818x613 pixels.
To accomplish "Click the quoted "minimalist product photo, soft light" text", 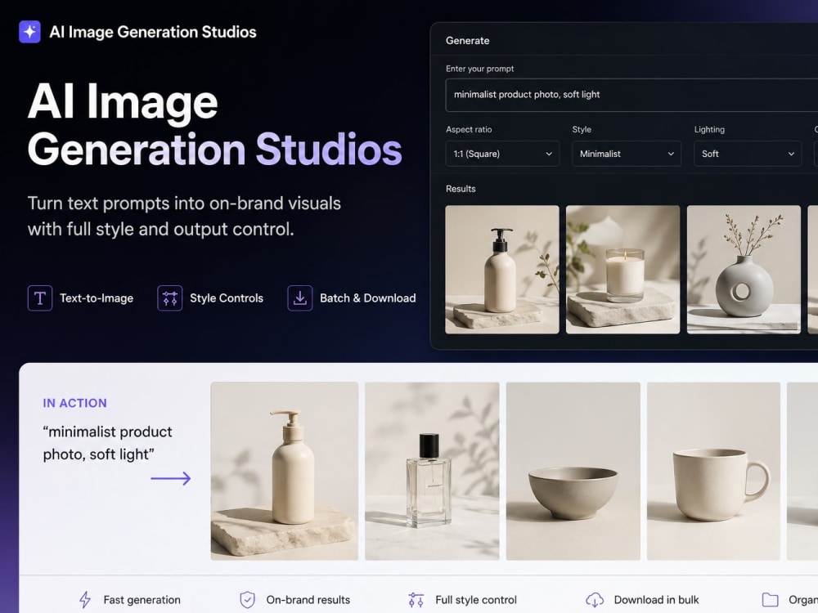I will (107, 443).
